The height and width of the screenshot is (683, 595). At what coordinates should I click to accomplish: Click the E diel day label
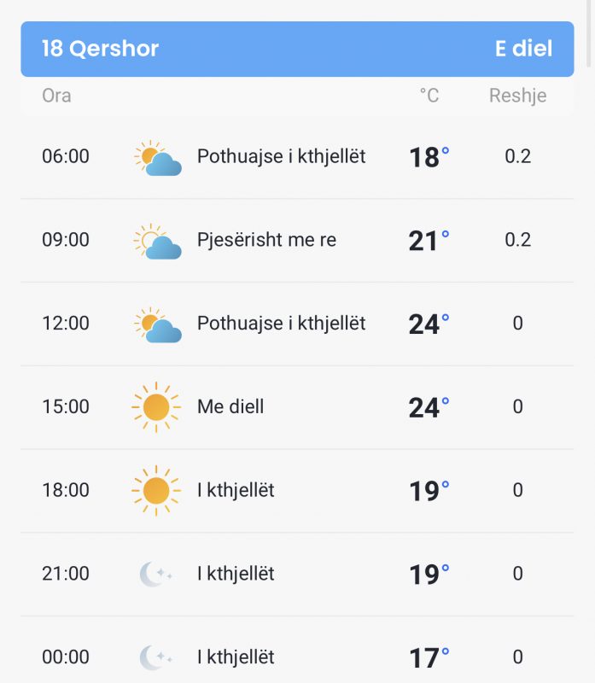pos(523,49)
